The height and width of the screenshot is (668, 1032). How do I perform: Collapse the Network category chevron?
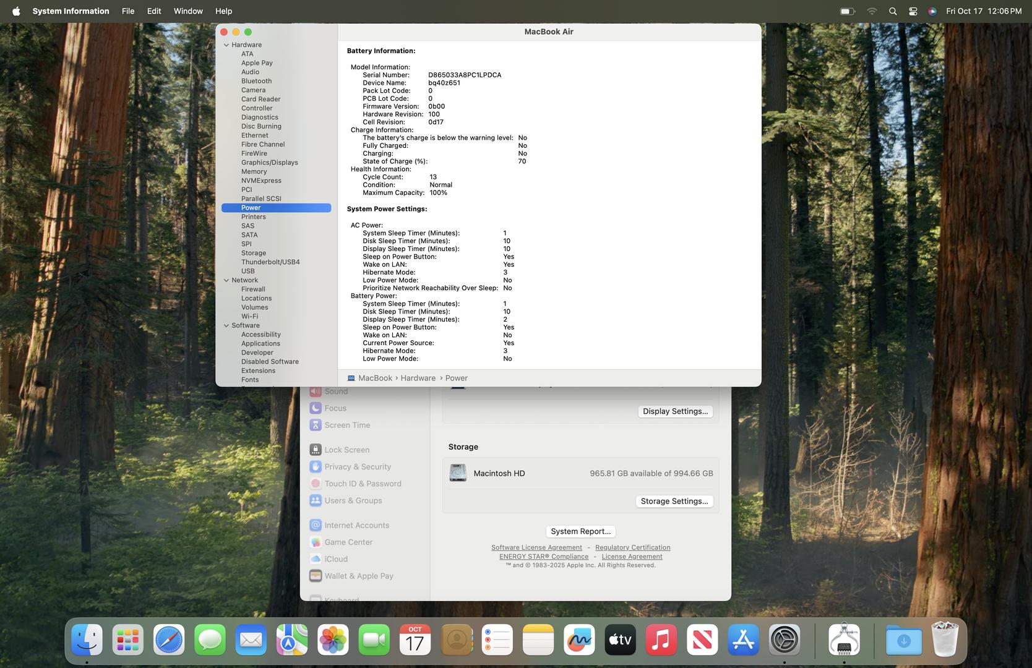point(226,280)
